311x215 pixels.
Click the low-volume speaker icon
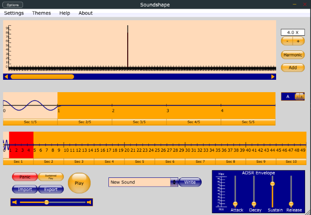[x=15, y=202]
